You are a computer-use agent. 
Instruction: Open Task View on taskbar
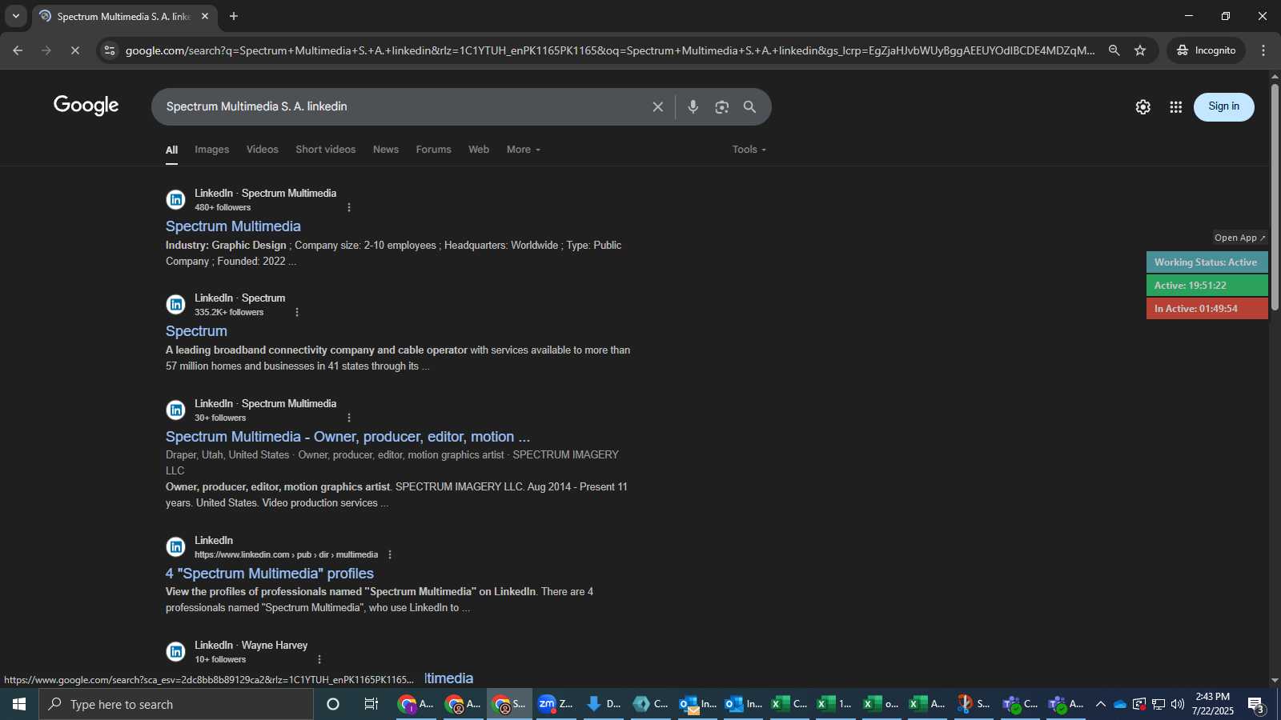click(371, 704)
